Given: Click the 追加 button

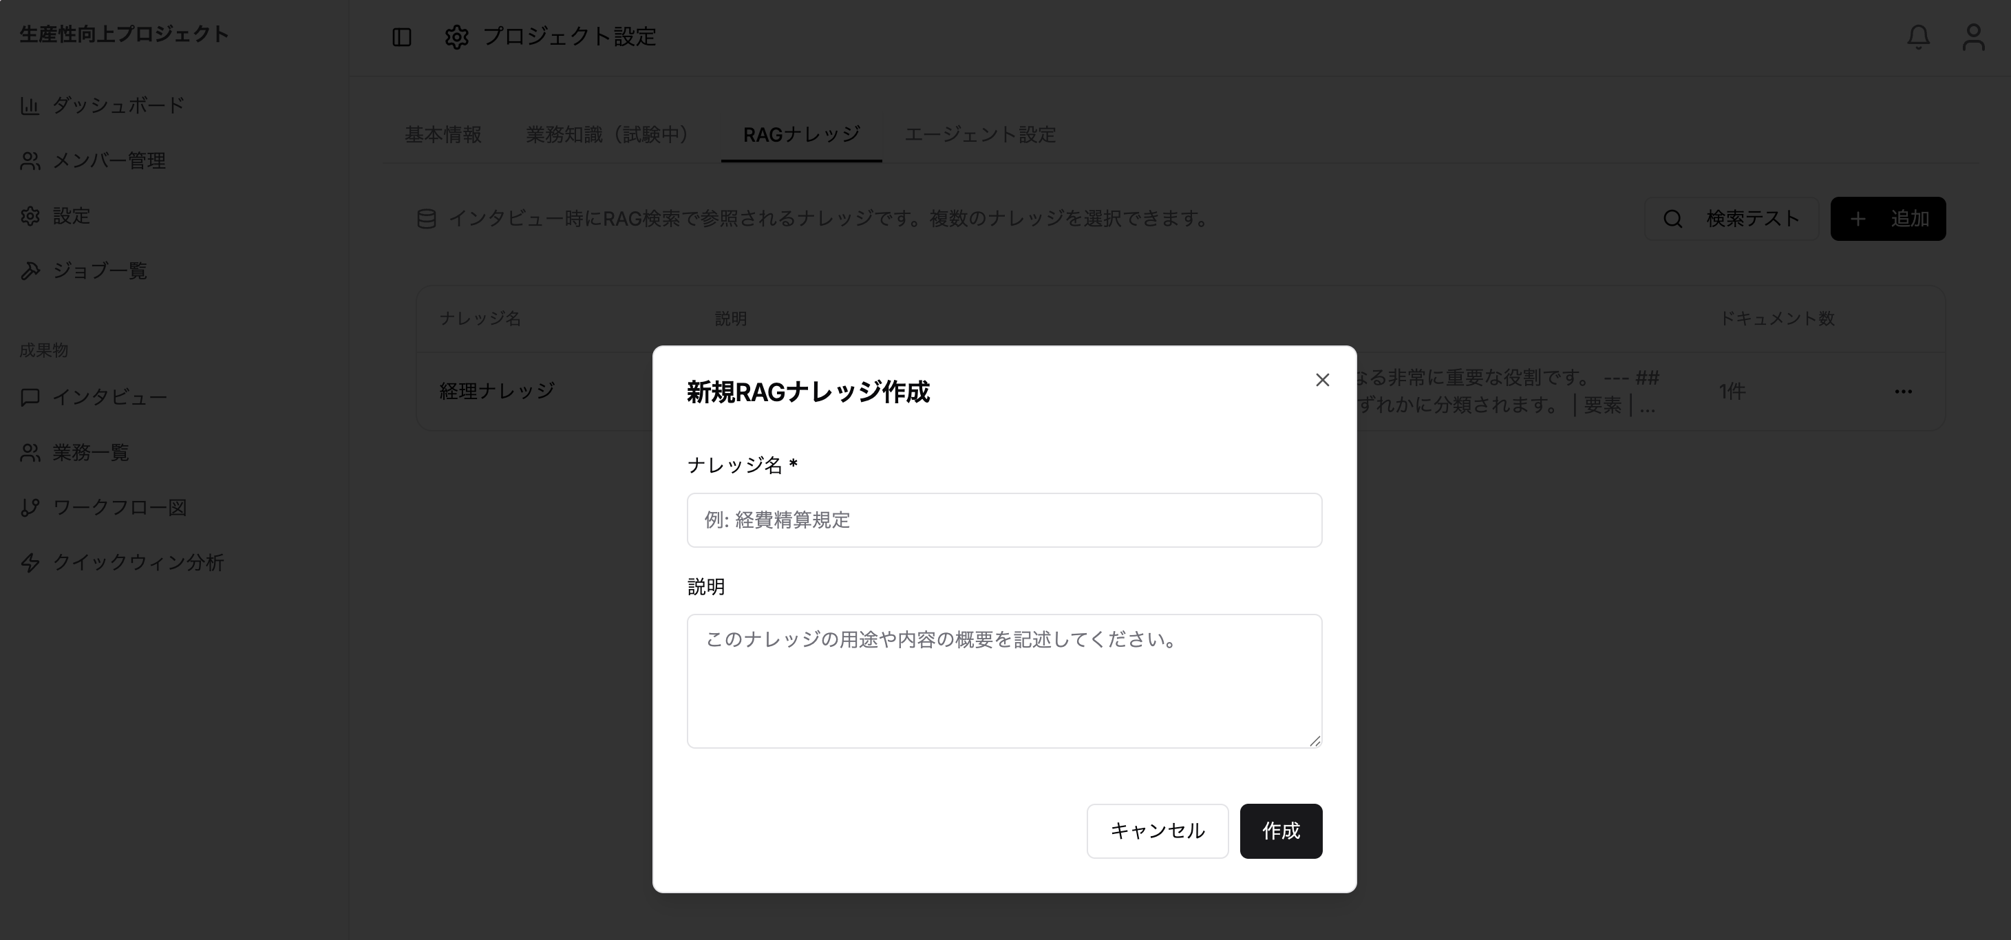Looking at the screenshot, I should (1888, 219).
